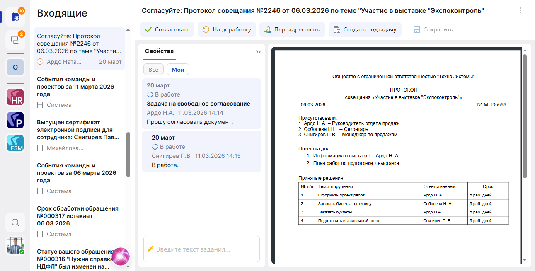Click the 'Согласовать' approve button
This screenshot has width=535, height=271.
167,30
